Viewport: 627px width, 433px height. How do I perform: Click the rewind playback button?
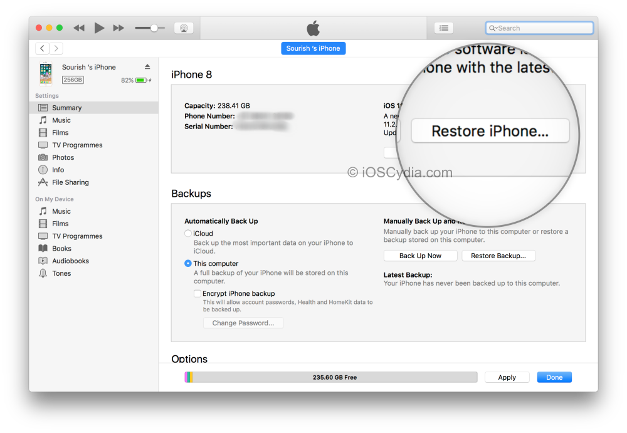79,28
